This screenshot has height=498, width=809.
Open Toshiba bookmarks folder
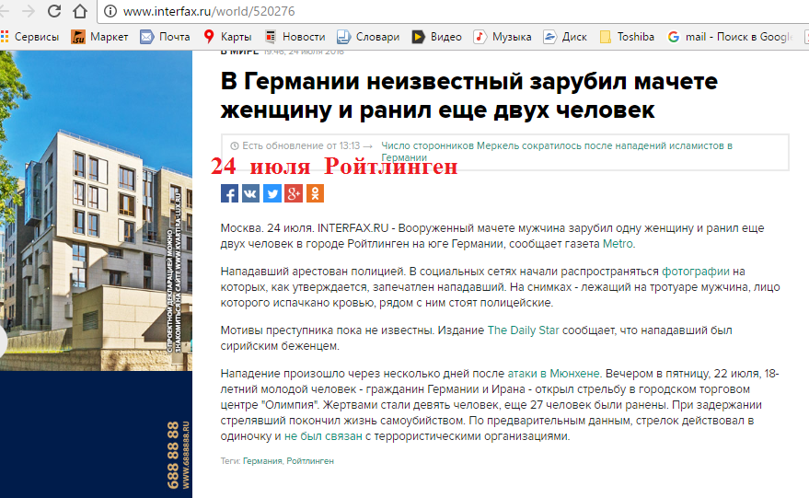coord(627,37)
